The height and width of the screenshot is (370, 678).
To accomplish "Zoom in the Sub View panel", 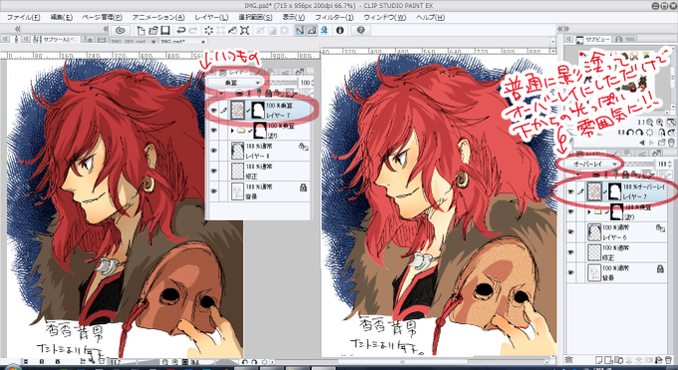I will click(x=660, y=123).
